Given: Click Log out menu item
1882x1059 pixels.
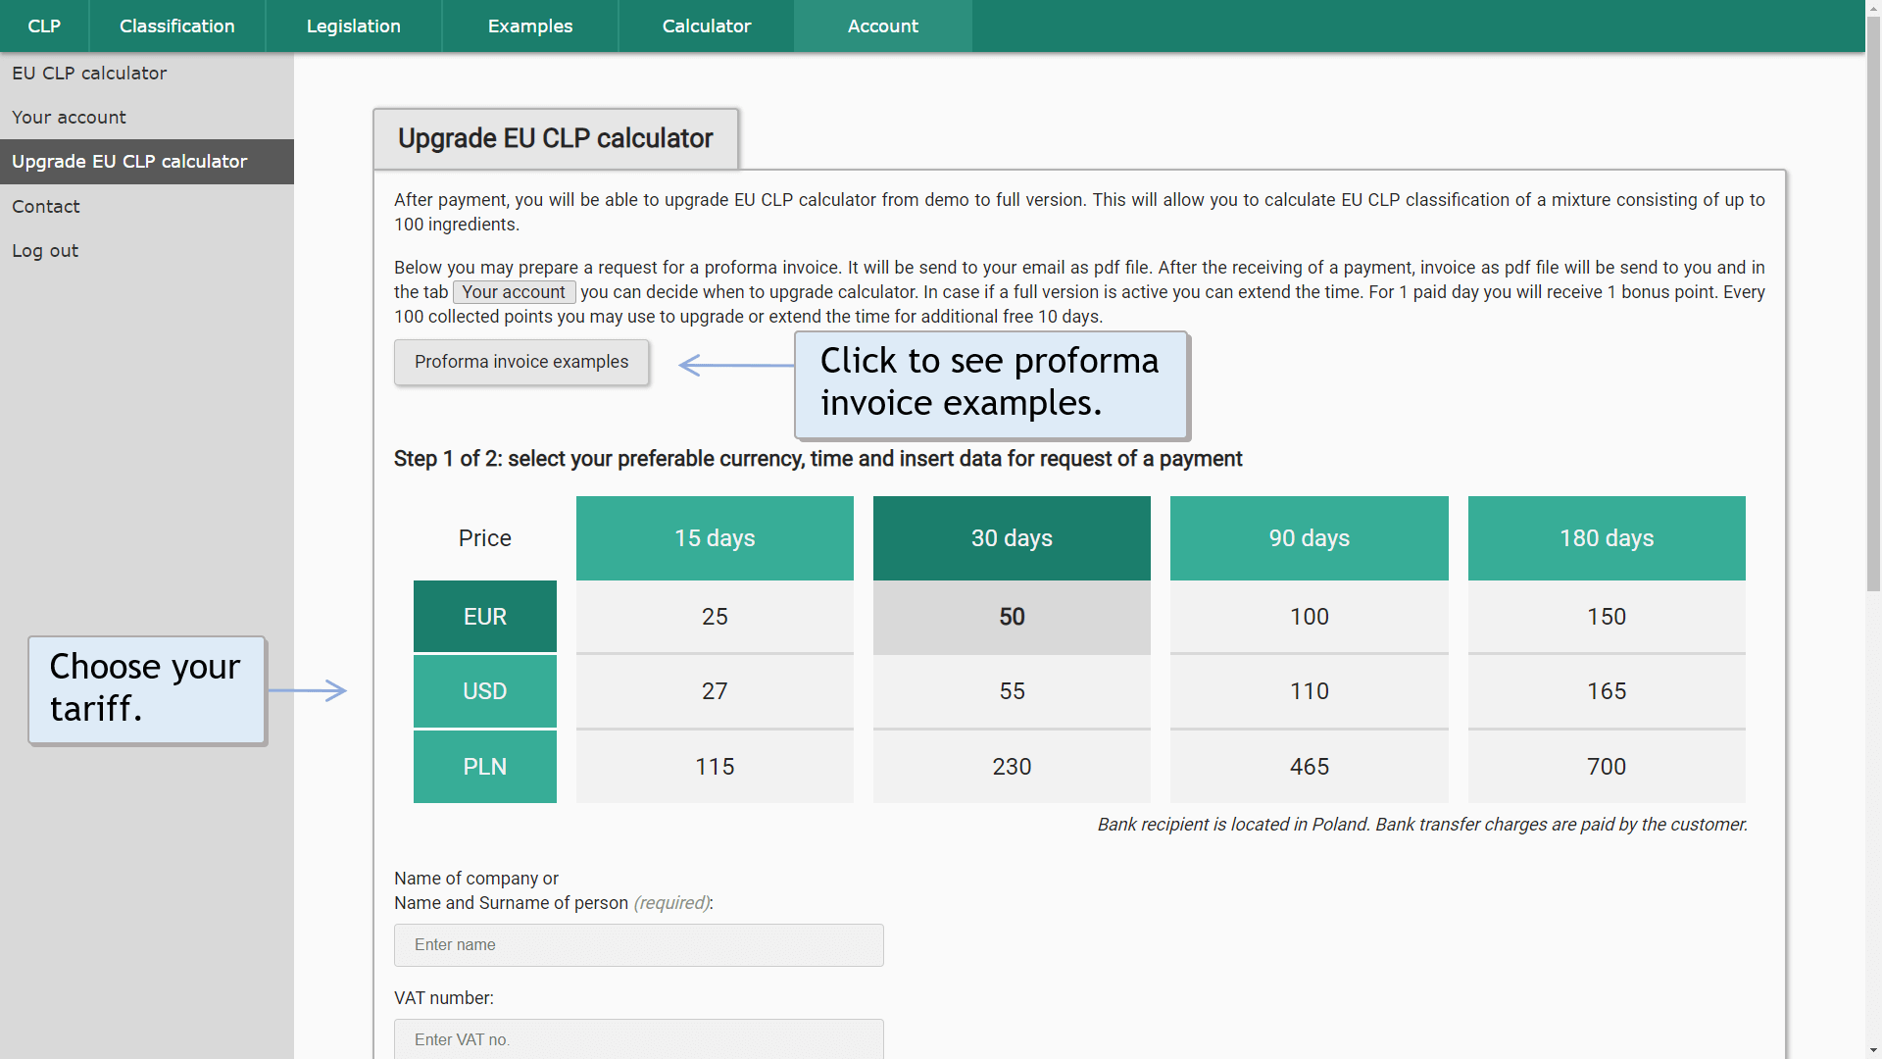Looking at the screenshot, I should [45, 250].
